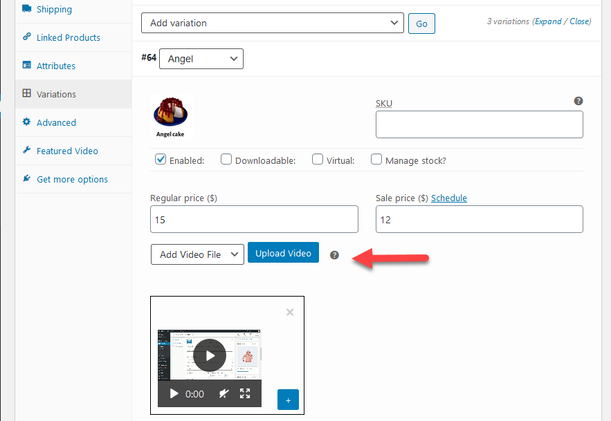Mute the video preview audio
This screenshot has height=421, width=611.
click(x=224, y=394)
